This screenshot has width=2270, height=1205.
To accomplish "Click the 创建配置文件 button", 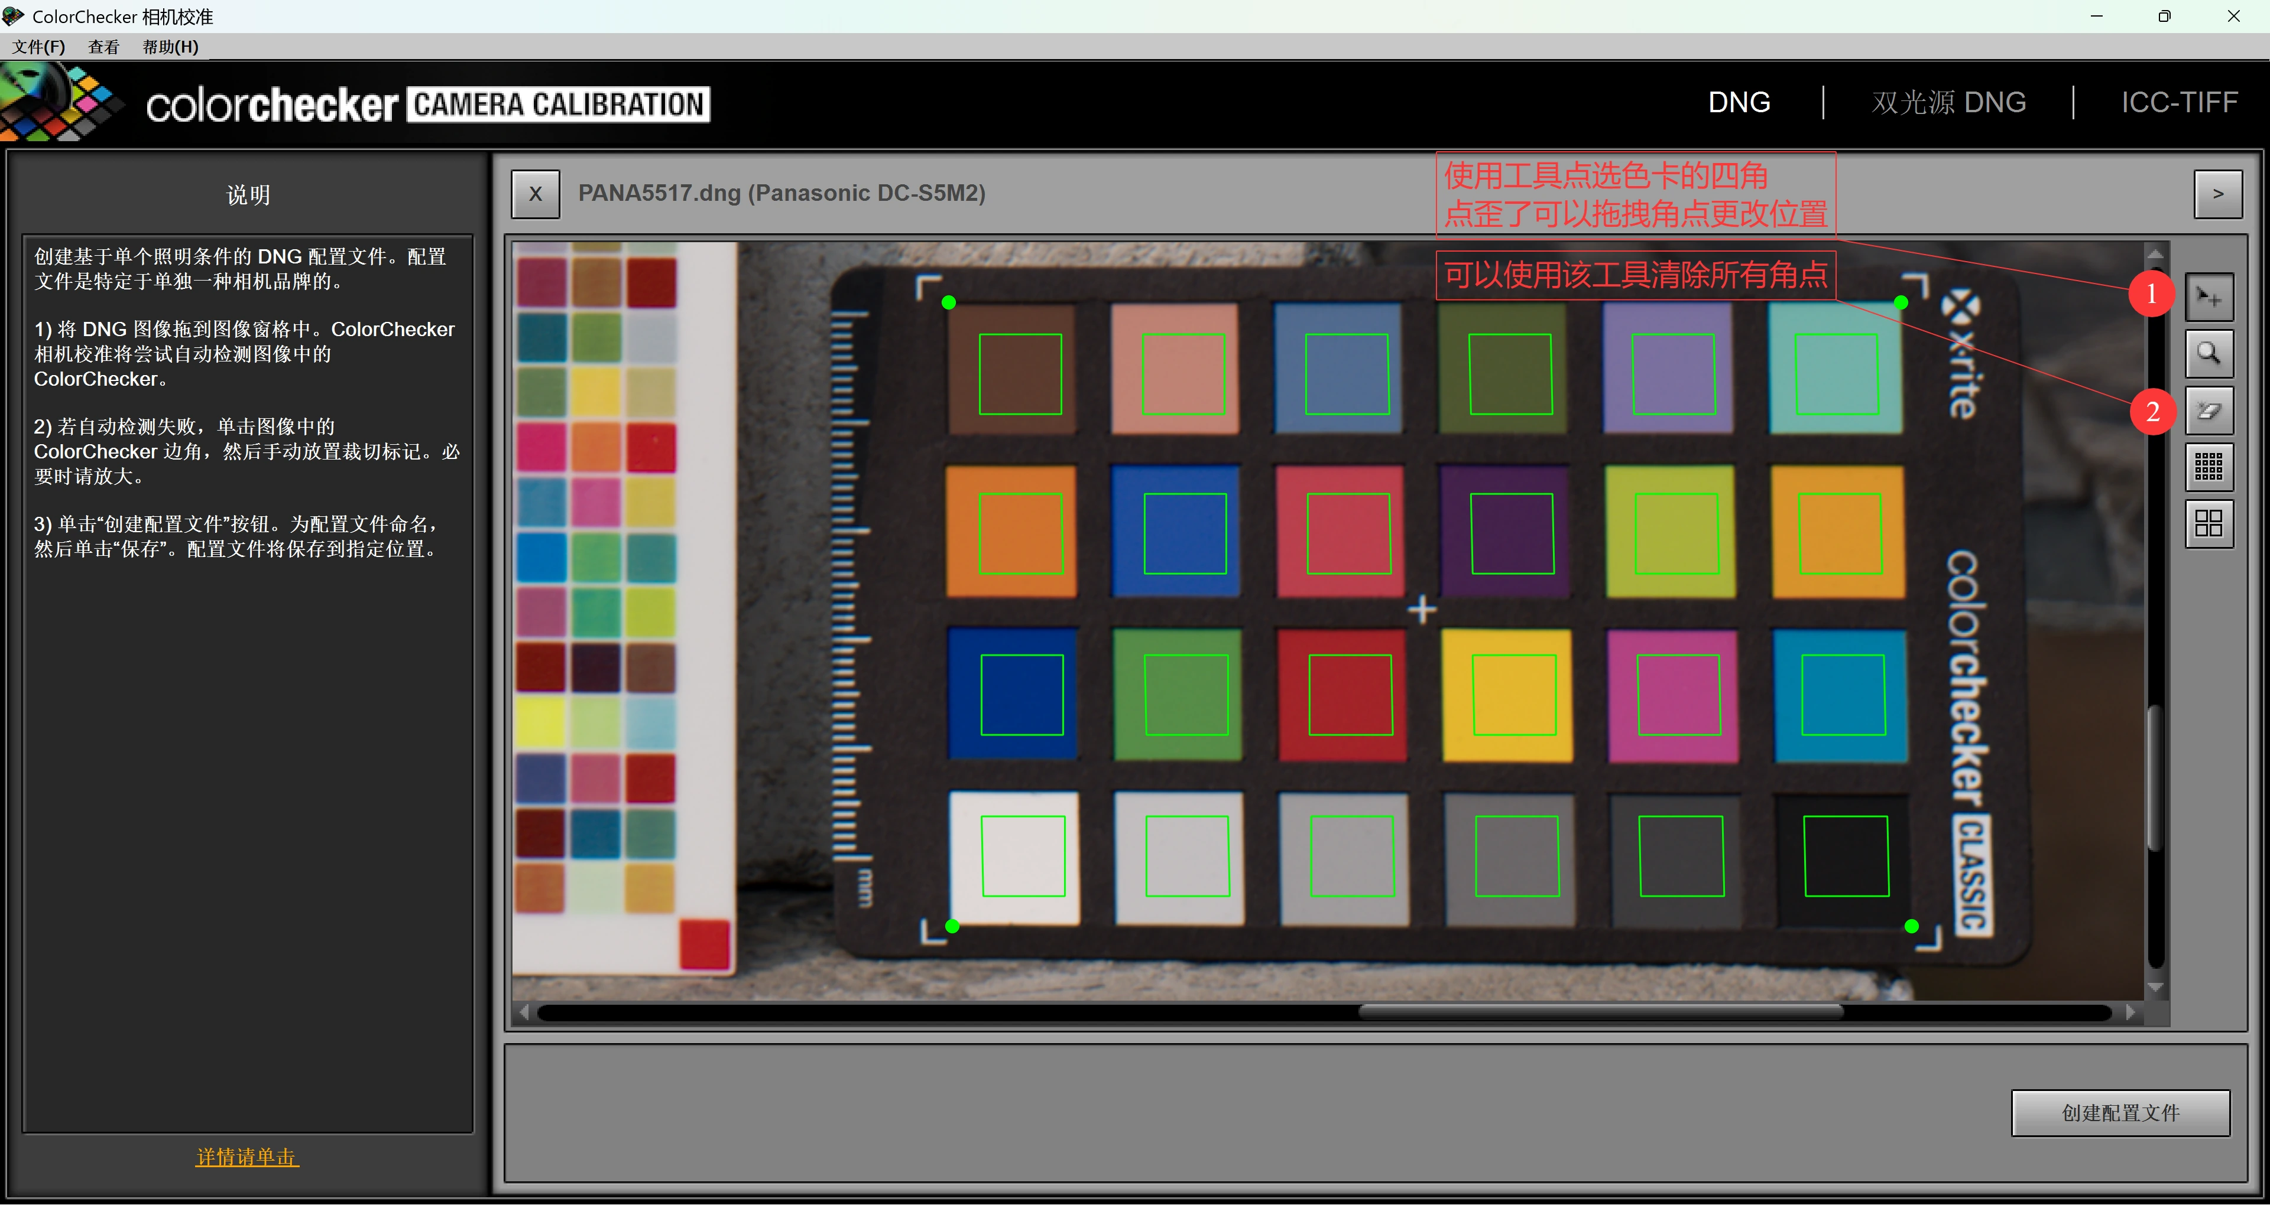I will (2120, 1112).
